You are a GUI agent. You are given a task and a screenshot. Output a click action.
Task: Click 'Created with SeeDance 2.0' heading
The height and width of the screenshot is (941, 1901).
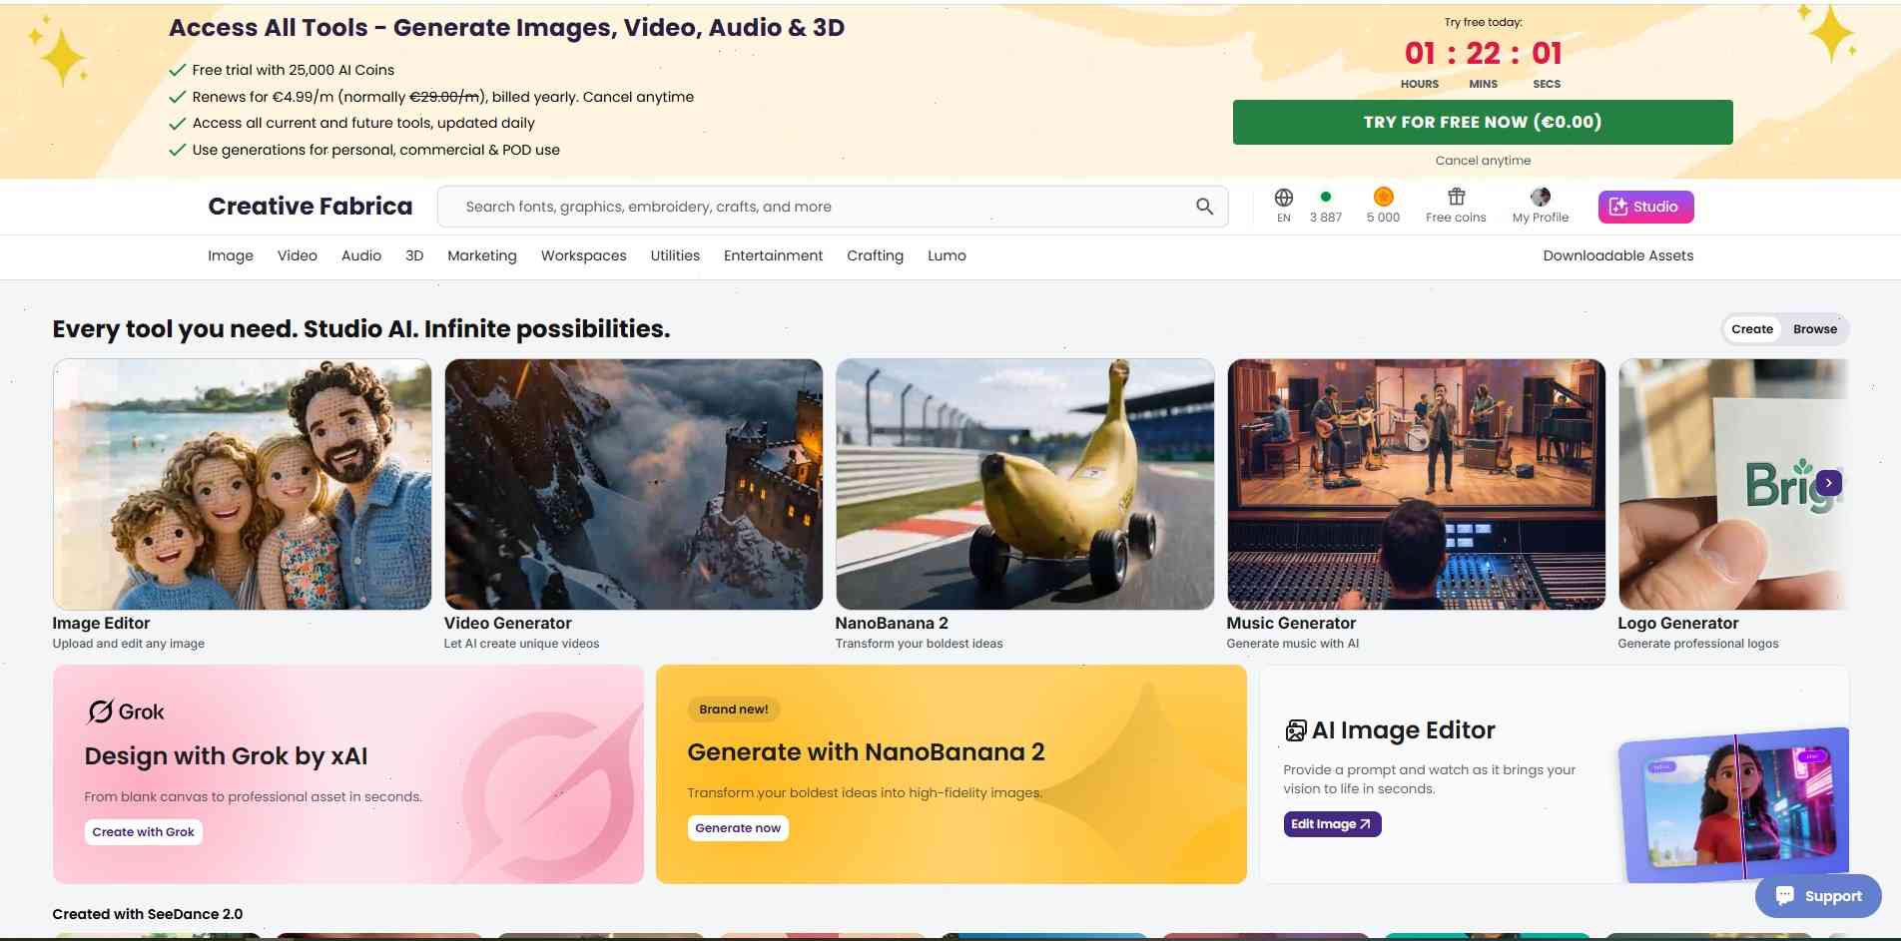[x=148, y=914]
